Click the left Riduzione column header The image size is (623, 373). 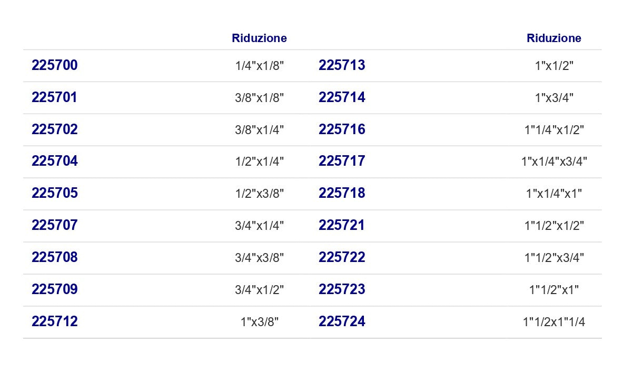[x=259, y=38]
